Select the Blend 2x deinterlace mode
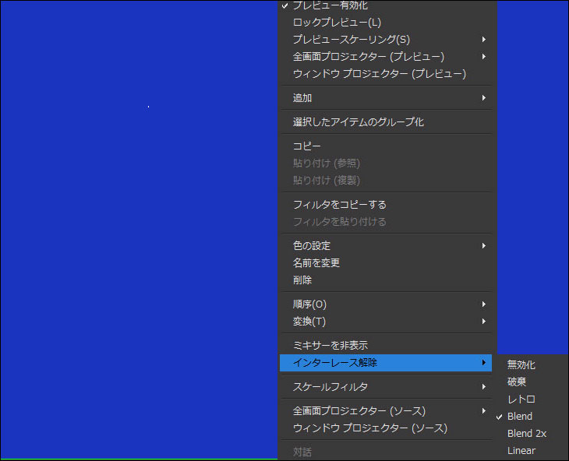 (x=525, y=434)
